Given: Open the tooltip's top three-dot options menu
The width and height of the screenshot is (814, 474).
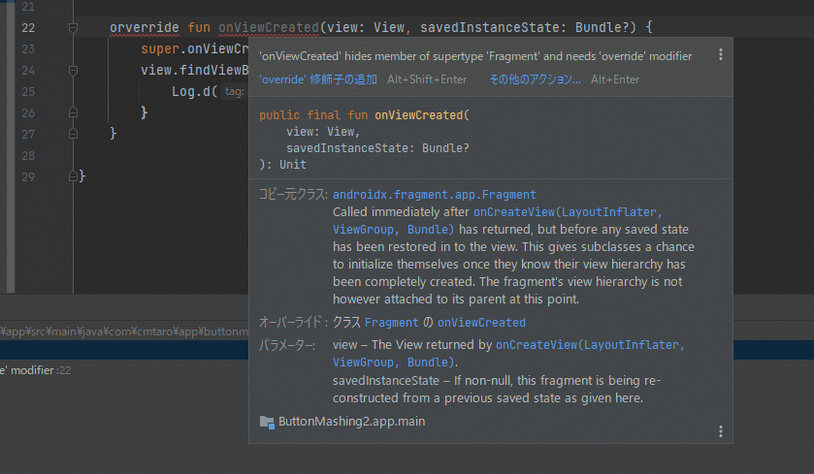Looking at the screenshot, I should click(721, 54).
